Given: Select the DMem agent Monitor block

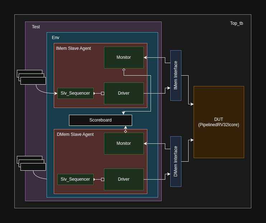Looking at the screenshot, I should (x=124, y=143).
